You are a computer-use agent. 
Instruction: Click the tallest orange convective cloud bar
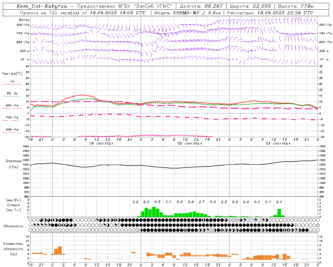[60, 251]
